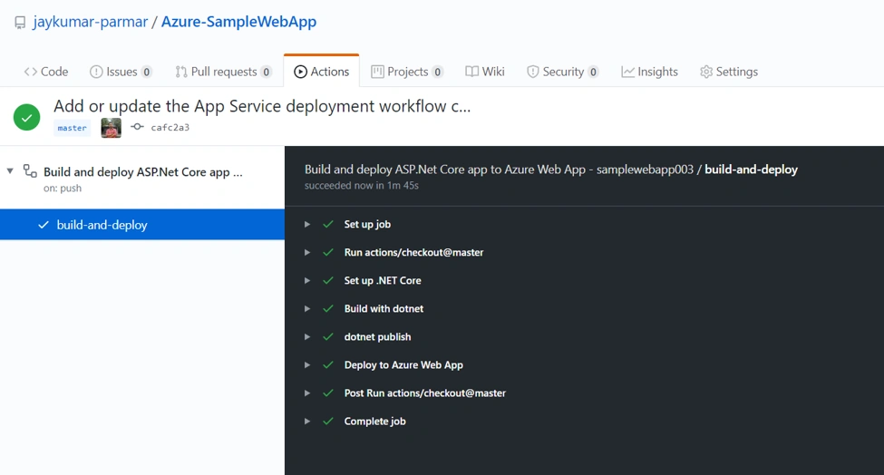Screen dimensions: 884x475
Task: Click the success check on Build with dotnet
Action: point(328,309)
